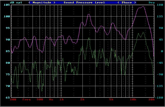Click the -135 degree scale value
The height and width of the screenshot is (107, 165).
tap(159, 86)
